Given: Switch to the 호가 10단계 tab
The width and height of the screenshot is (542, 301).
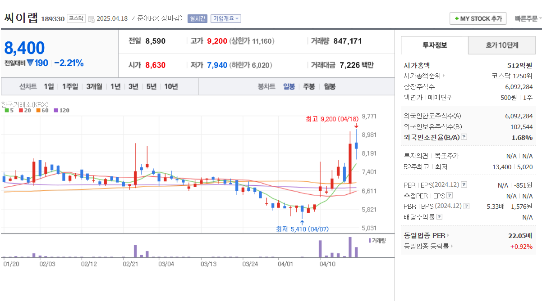Looking at the screenshot, I should click(x=501, y=45).
